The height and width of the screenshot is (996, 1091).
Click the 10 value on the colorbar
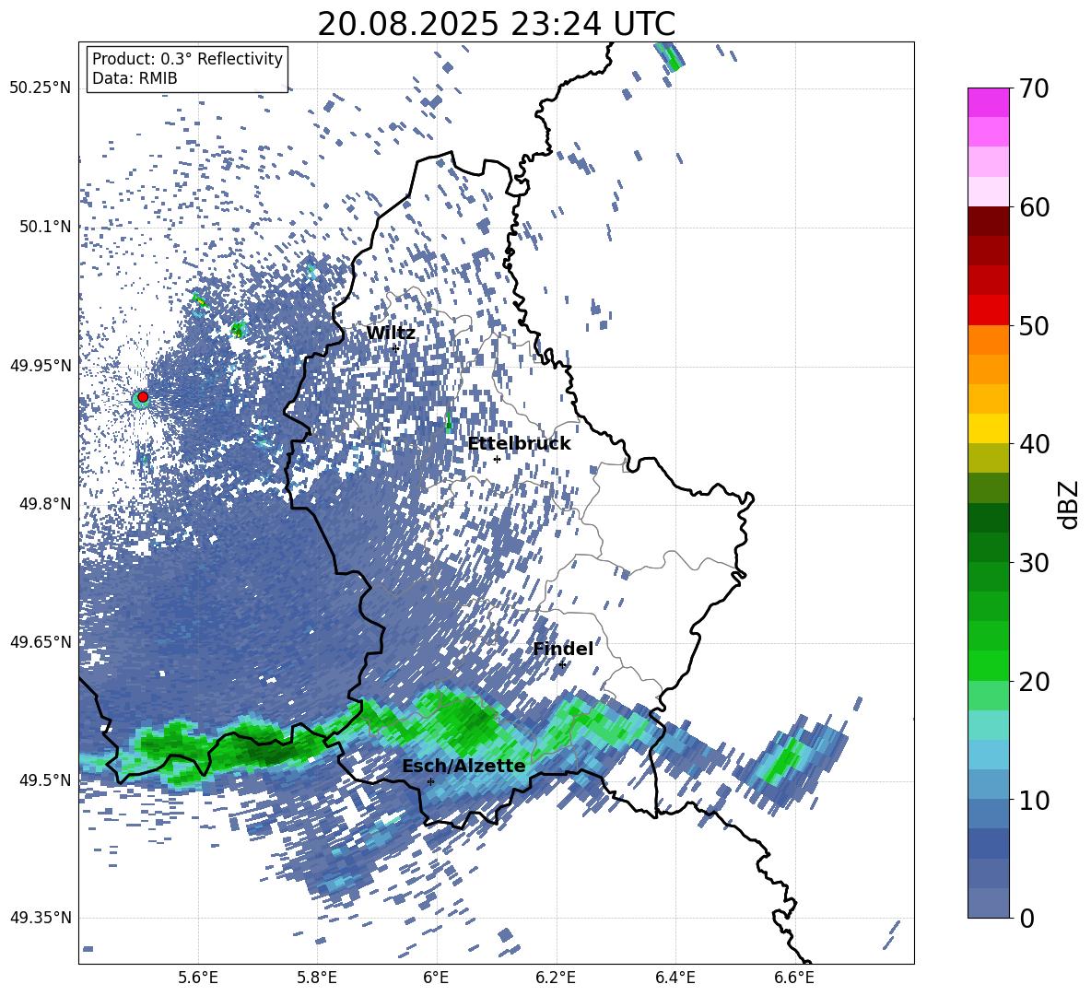coord(1034,800)
